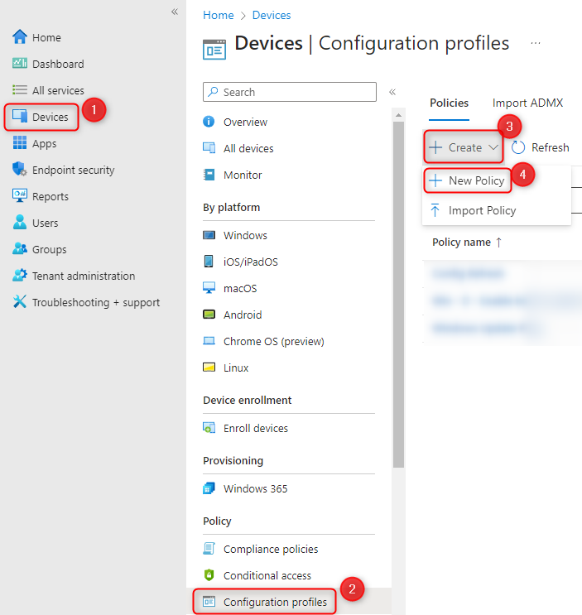Click the Home icon in left navigation
Viewport: 582px width, 615px height.
pyautogui.click(x=20, y=37)
